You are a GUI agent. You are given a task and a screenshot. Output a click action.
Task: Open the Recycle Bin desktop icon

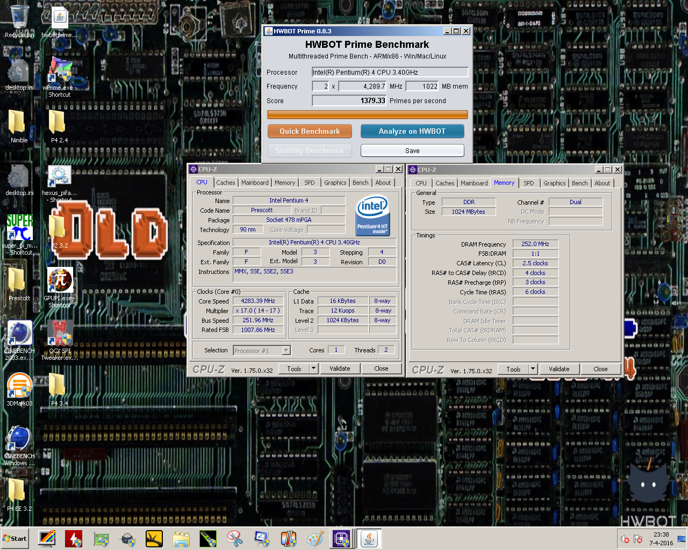point(19,21)
